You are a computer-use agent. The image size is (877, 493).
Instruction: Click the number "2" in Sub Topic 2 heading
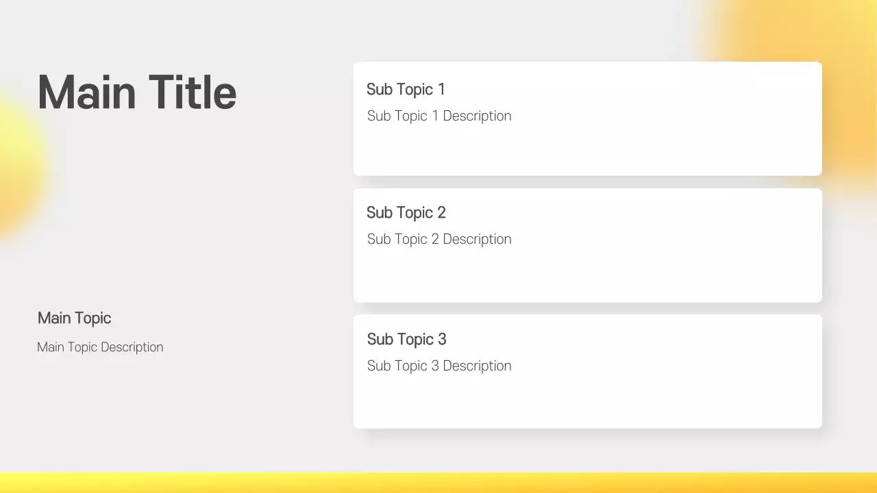point(441,212)
